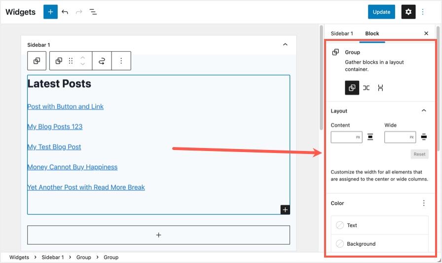The height and width of the screenshot is (263, 442).
Task: Click the Content width input field
Action: (343, 137)
